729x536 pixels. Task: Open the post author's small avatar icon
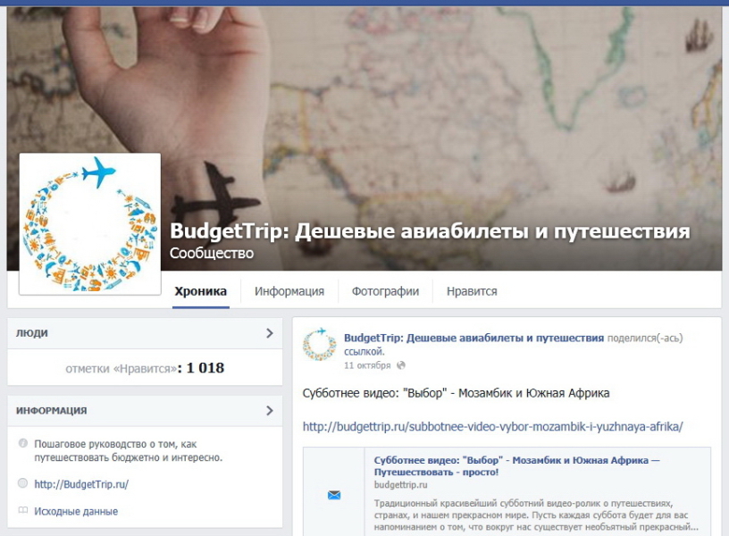[x=319, y=344]
